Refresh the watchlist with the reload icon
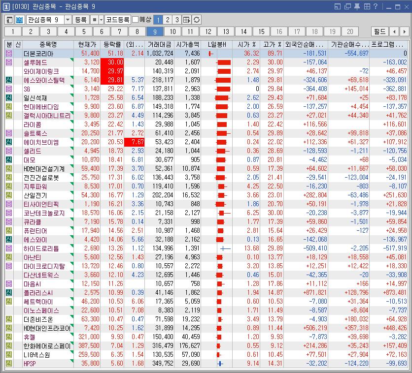The image size is (412, 373). [x=197, y=20]
